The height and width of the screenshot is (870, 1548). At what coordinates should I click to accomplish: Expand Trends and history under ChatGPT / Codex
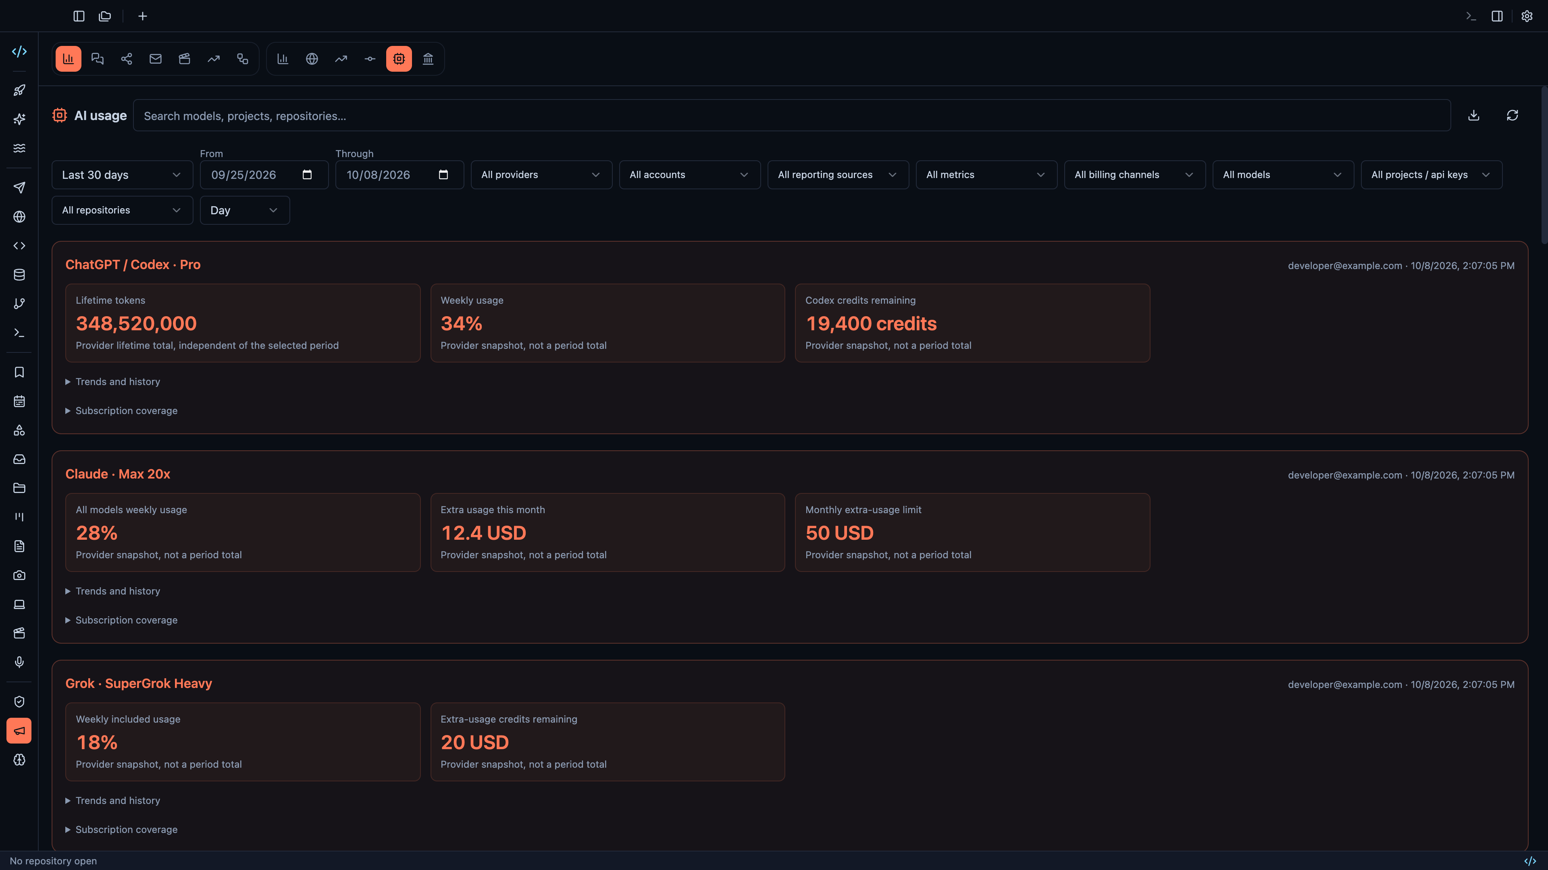(113, 382)
